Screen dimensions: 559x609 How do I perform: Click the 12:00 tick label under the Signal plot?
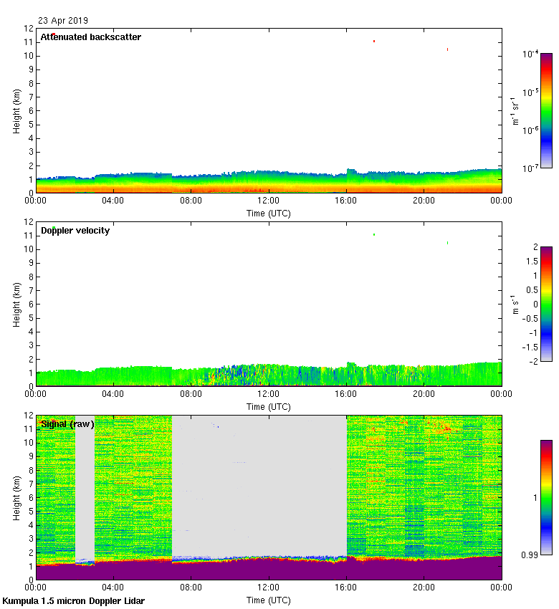tap(269, 586)
